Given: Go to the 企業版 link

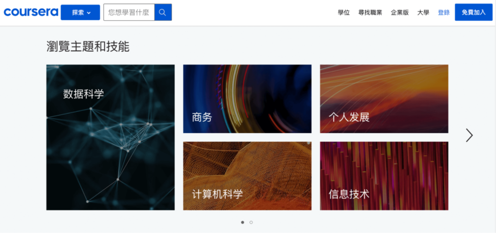Looking at the screenshot, I should pos(400,13).
